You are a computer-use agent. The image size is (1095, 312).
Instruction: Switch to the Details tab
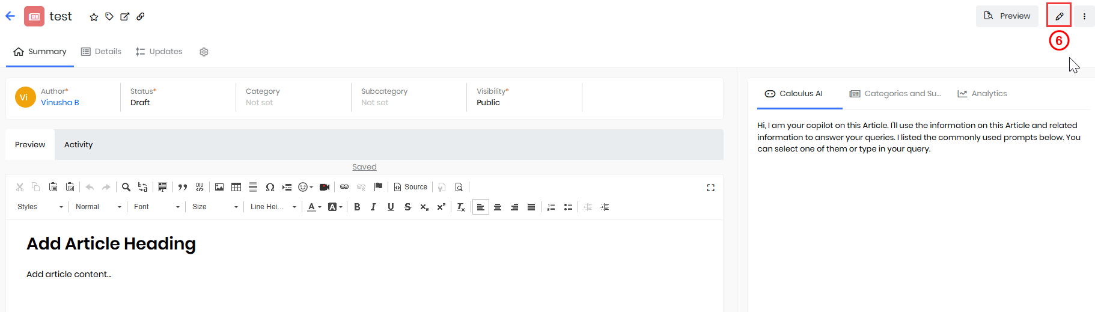click(101, 52)
